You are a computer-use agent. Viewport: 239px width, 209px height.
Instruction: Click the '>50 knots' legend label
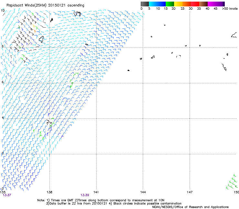[x=230, y=9]
